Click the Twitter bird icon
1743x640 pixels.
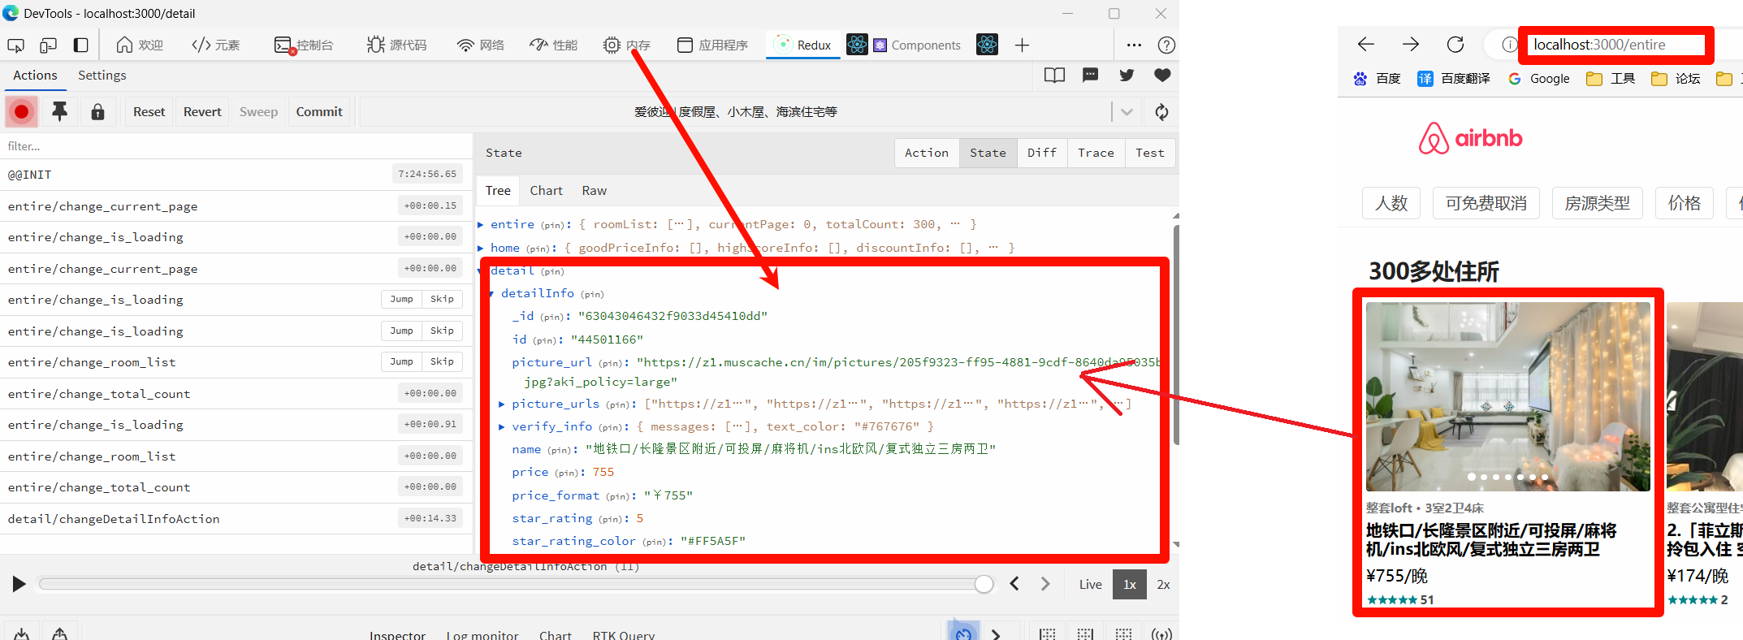tap(1127, 76)
